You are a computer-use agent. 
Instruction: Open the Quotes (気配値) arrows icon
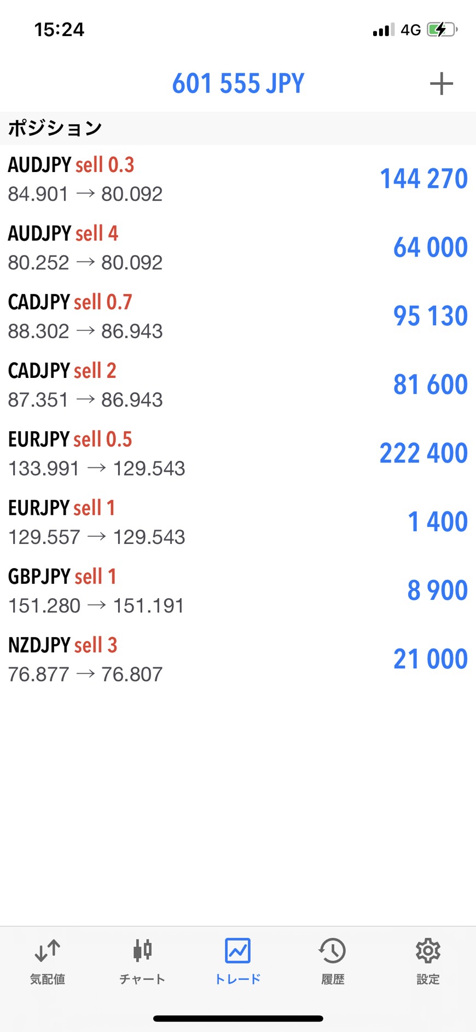48,951
